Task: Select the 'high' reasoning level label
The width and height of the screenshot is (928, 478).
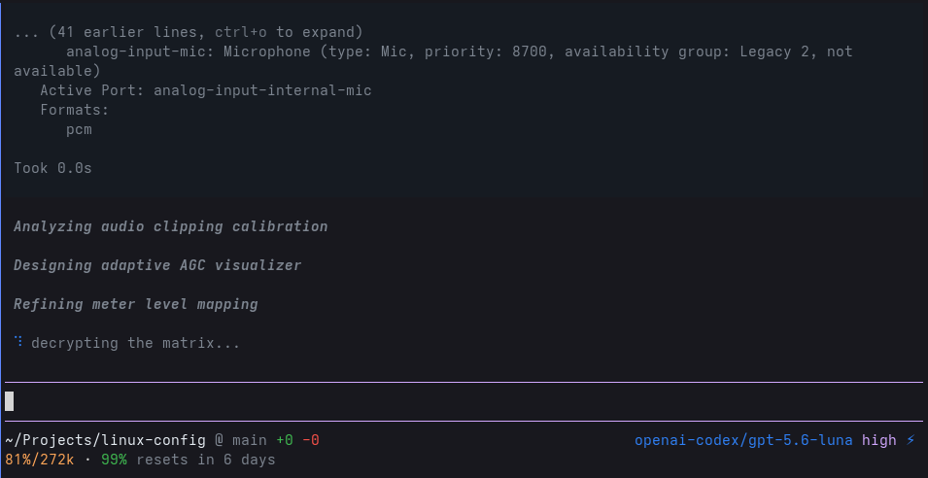Action: click(878, 440)
